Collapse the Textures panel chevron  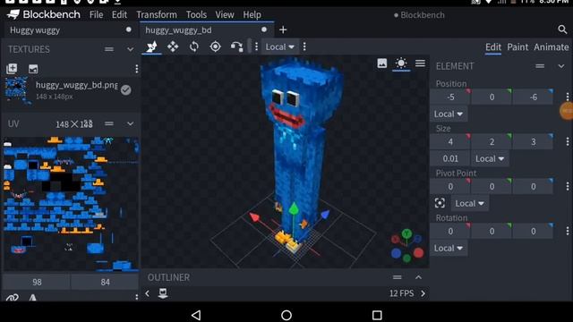[x=130, y=49]
